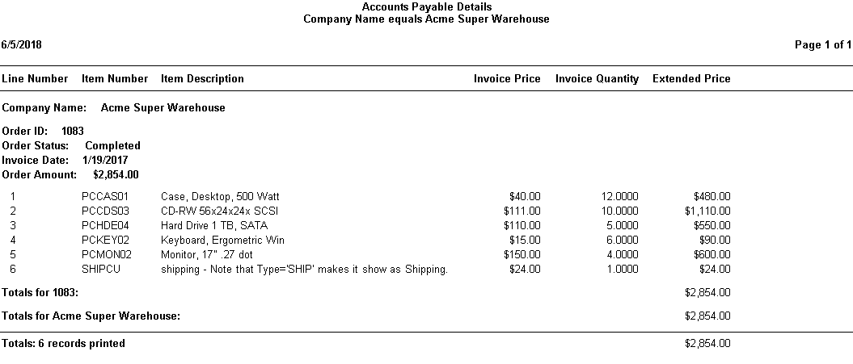Click the Invoice Quantity column header
853x364 pixels.
(x=597, y=79)
